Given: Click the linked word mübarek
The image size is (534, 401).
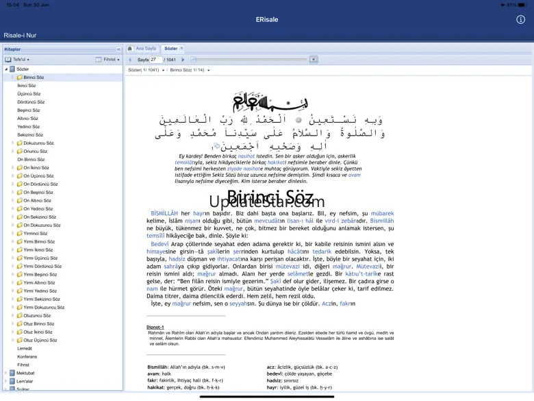Looking at the screenshot, I should tap(382, 213).
